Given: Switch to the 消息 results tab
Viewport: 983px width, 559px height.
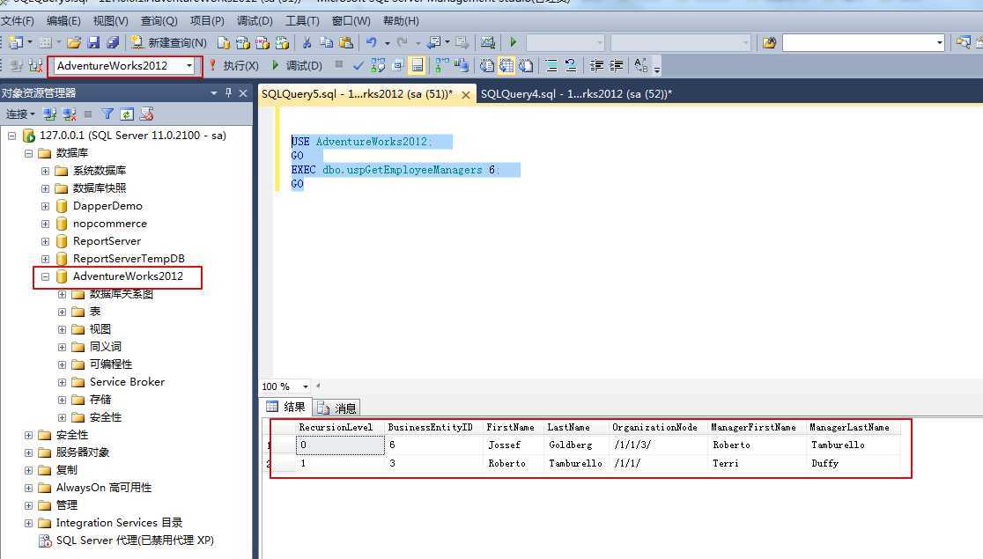Looking at the screenshot, I should pyautogui.click(x=337, y=408).
